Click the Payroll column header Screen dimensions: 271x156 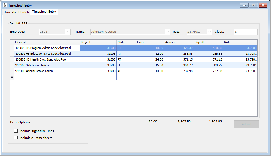(208, 42)
